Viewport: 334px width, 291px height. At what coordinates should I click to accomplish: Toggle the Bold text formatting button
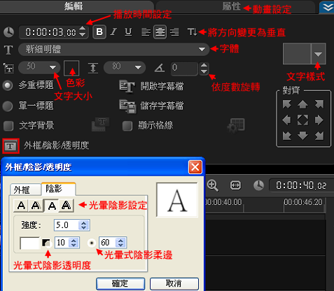point(99,31)
